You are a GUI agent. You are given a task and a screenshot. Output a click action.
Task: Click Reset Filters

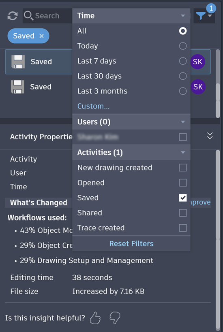point(131,244)
